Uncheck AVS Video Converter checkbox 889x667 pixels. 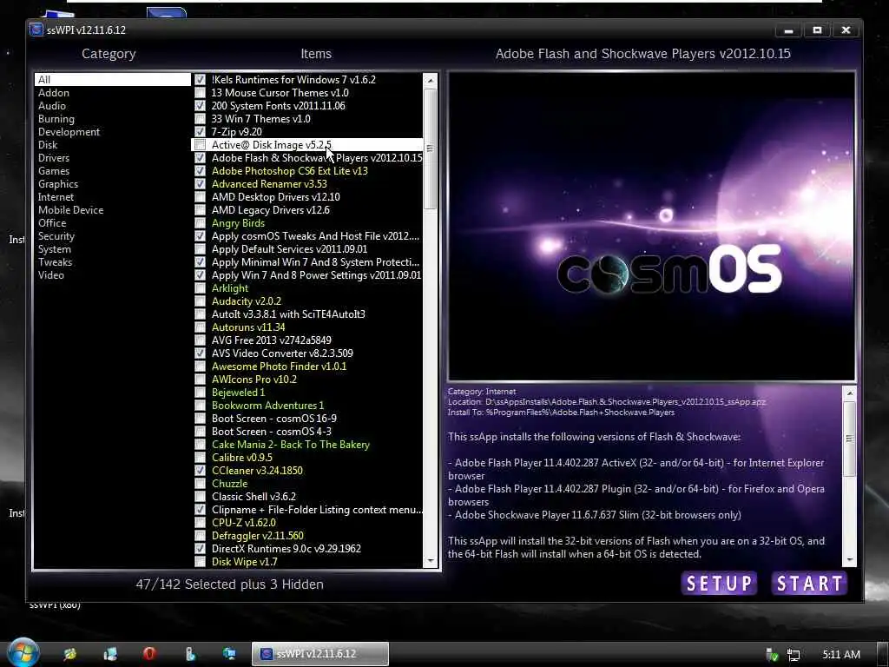click(x=201, y=353)
